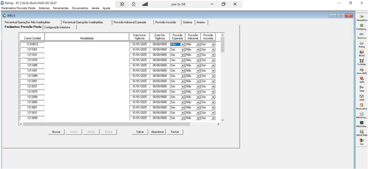368x169 pixels.
Task: Open the Reclassificar sidebar icon
Action: click(x=362, y=106)
